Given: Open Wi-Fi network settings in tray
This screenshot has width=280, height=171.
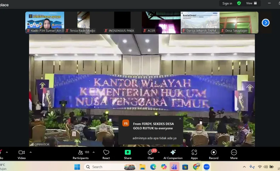Looking at the screenshot, I should (x=260, y=167).
